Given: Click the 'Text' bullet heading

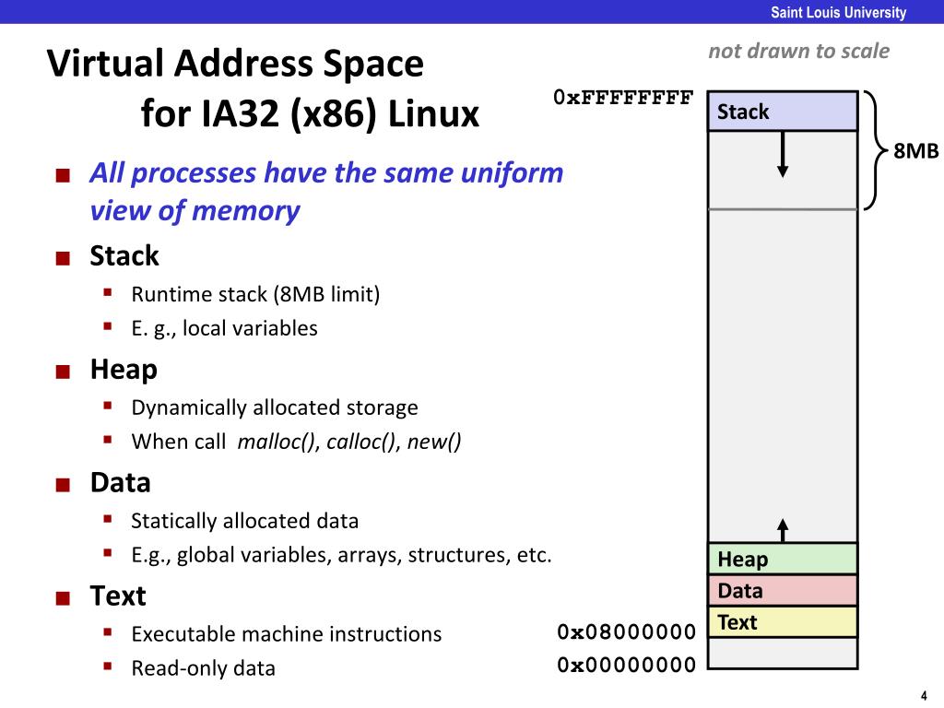Looking at the screenshot, I should [x=117, y=596].
